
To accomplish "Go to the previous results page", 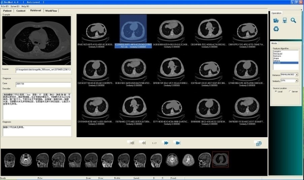I will (x=143, y=143).
